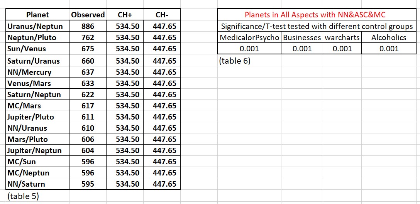
Task: Select the NN/Saturn cell
Action: point(37,184)
